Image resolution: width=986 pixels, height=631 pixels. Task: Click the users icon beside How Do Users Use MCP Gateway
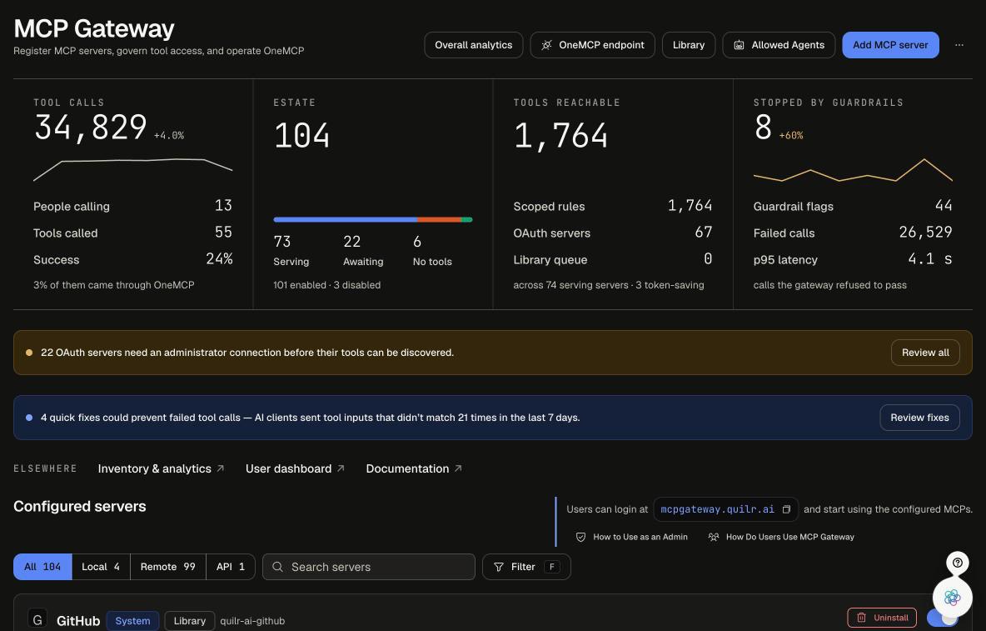713,537
